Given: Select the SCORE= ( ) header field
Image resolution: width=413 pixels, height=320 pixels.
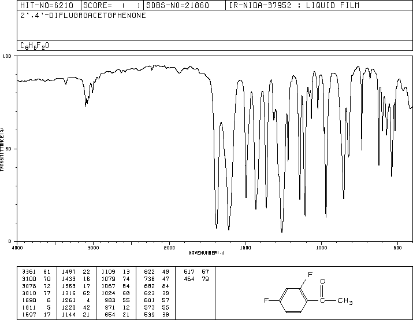Looking at the screenshot, I should [x=112, y=5].
